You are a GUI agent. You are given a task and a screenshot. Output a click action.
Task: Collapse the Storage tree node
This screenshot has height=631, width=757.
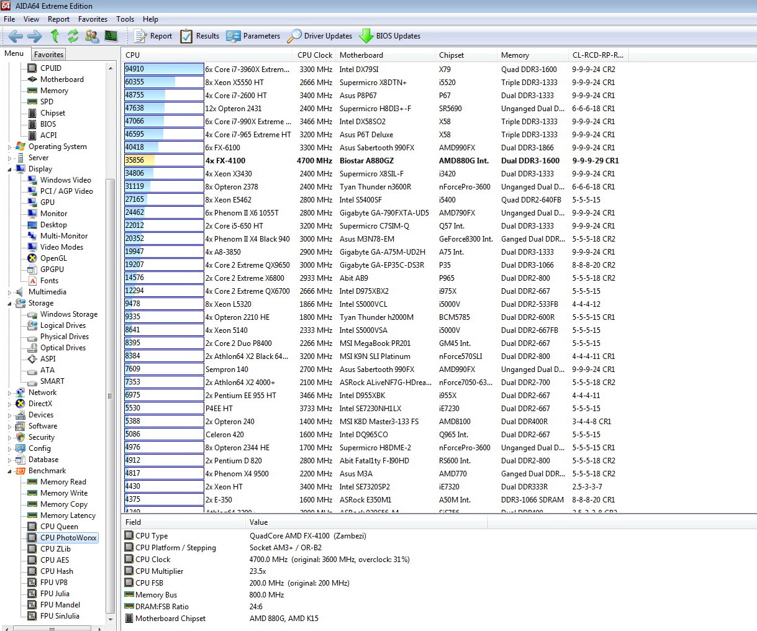click(x=9, y=304)
